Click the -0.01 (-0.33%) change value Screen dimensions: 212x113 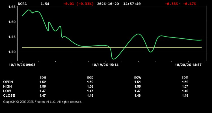(x=78, y=4)
